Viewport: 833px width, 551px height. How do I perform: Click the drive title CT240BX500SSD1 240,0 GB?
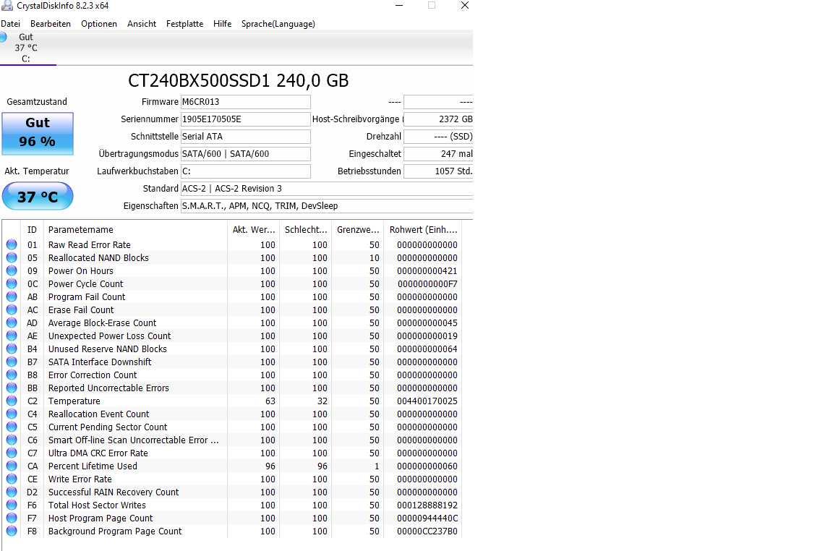tap(238, 81)
